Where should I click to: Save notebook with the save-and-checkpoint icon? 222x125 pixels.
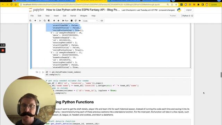30,21
